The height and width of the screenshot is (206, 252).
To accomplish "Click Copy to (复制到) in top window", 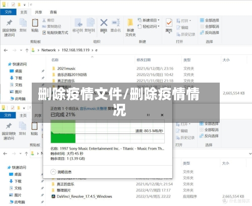I will pos(90,25).
